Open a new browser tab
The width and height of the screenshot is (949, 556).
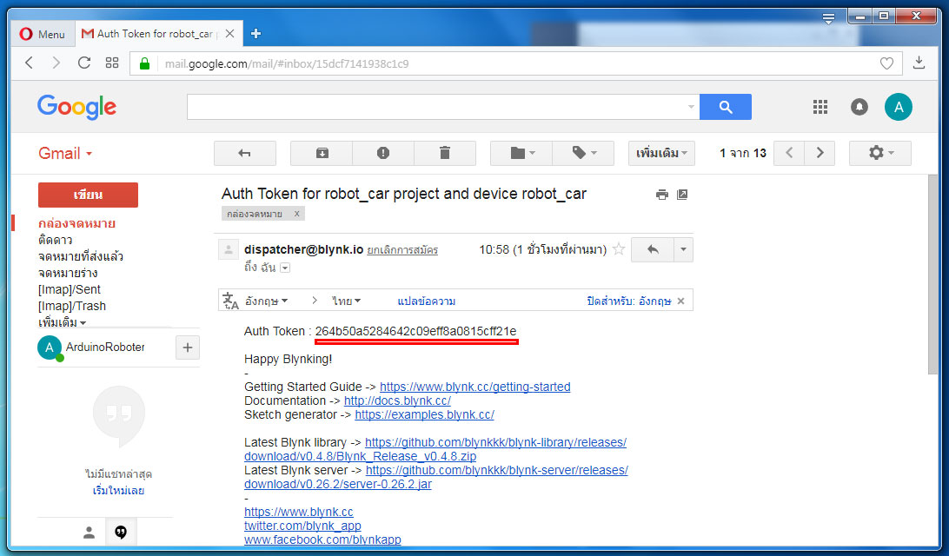click(256, 34)
